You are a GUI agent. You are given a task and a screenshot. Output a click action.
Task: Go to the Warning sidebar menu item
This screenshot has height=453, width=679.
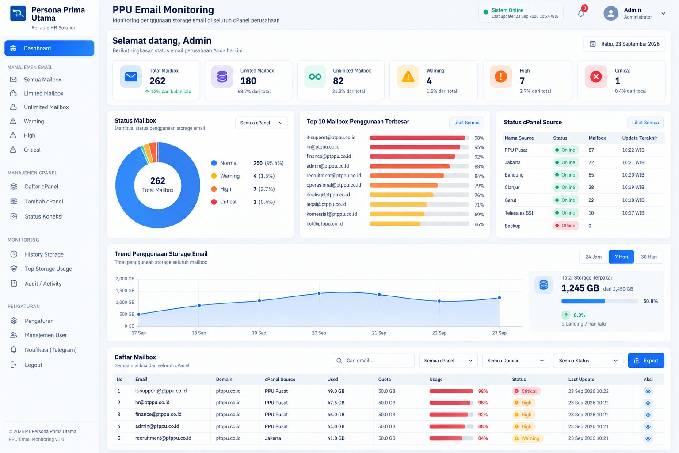(34, 121)
